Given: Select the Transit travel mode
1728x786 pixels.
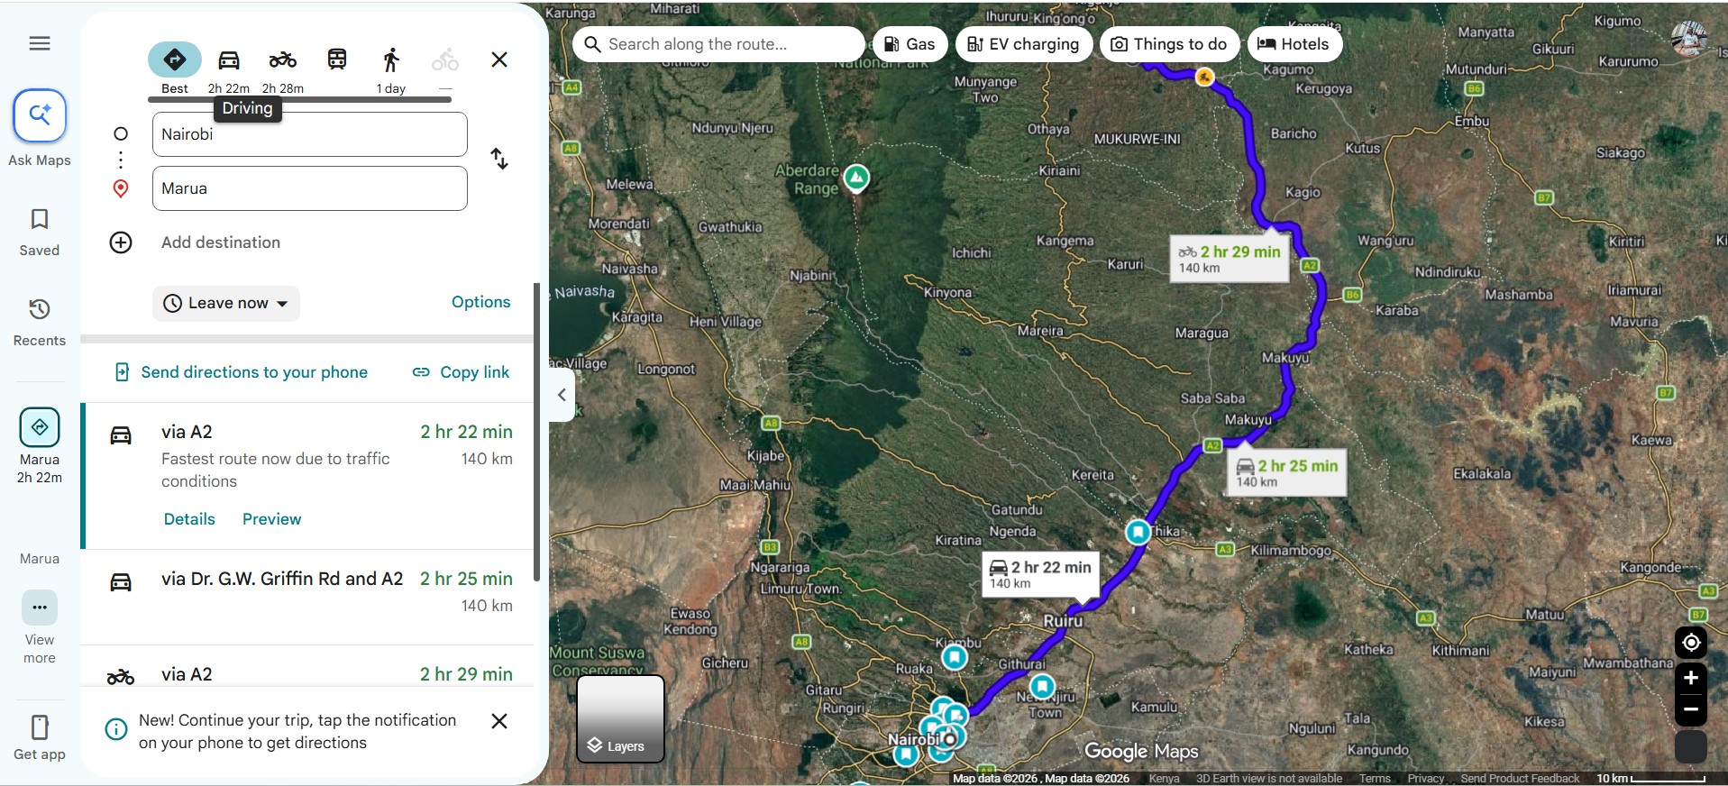Looking at the screenshot, I should pos(337,60).
